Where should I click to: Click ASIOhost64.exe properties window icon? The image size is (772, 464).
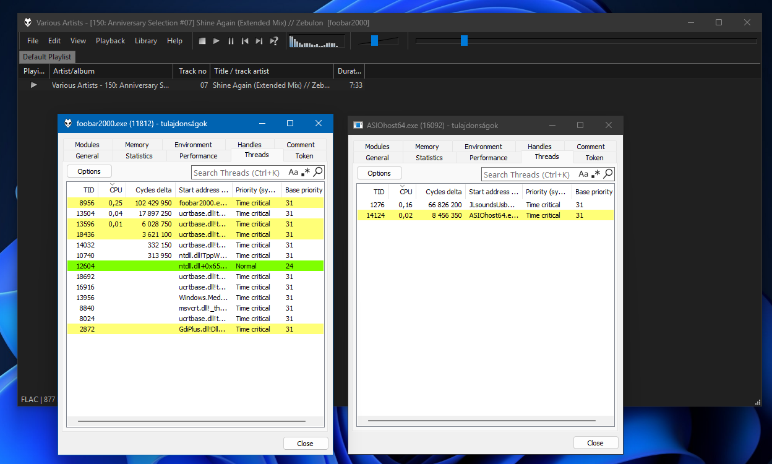(358, 125)
